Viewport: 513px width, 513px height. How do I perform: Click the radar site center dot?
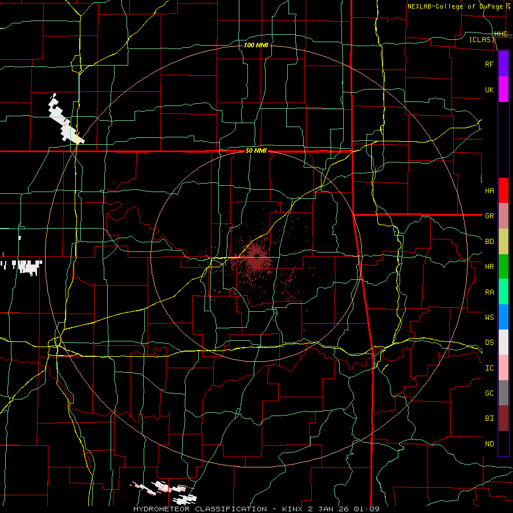(257, 256)
